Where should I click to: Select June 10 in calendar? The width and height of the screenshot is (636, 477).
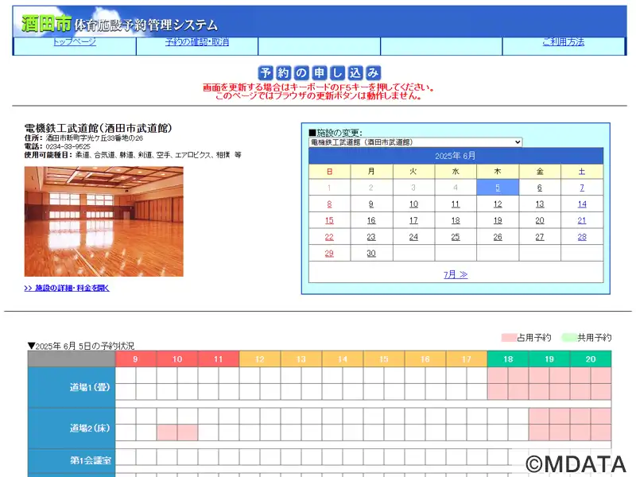tap(413, 204)
